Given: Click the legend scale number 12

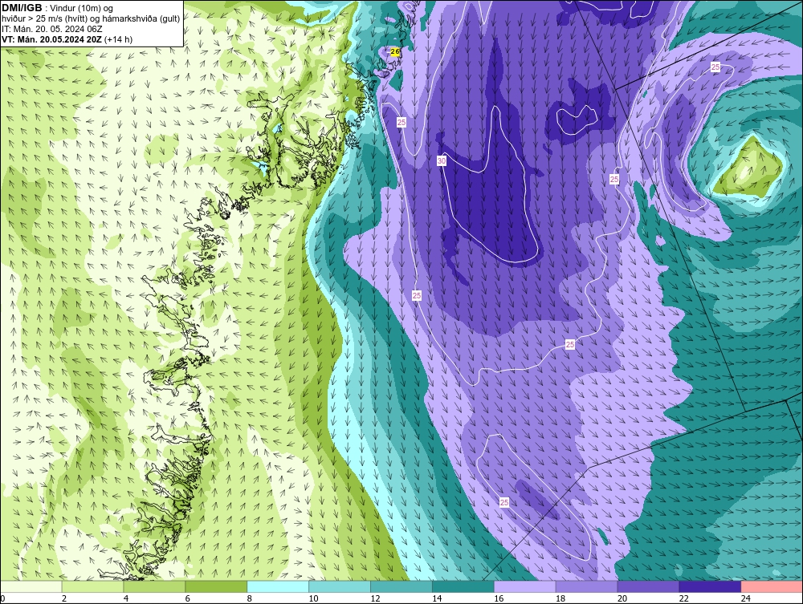Looking at the screenshot, I should coord(375,598).
